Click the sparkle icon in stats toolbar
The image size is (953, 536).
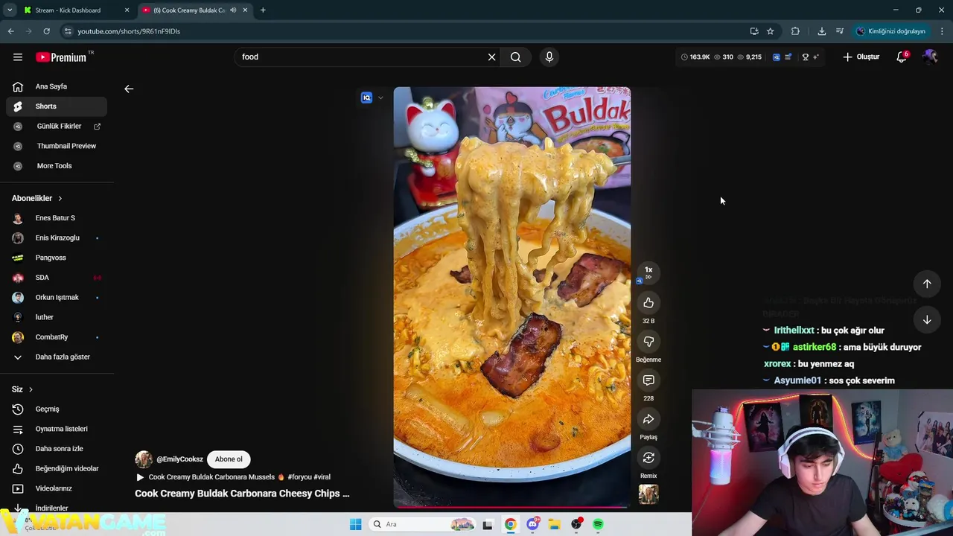[x=816, y=57]
